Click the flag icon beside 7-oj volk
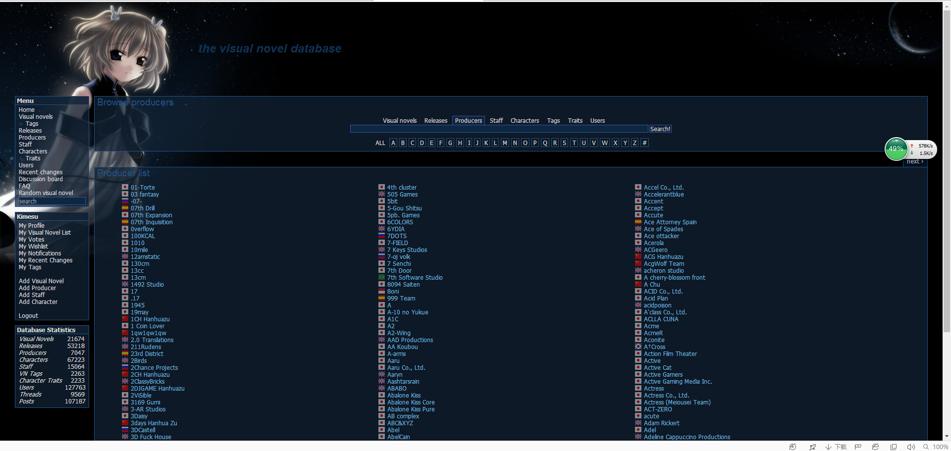The width and height of the screenshot is (951, 451). coord(382,256)
